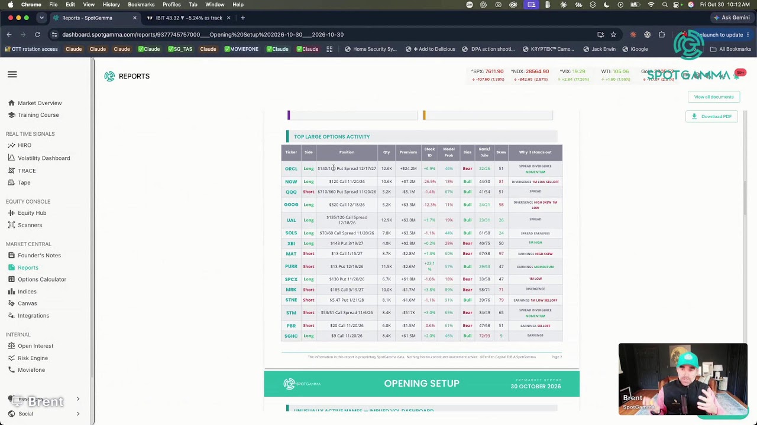
Task: Click the ORCL ticker in the table
Action: tap(291, 169)
